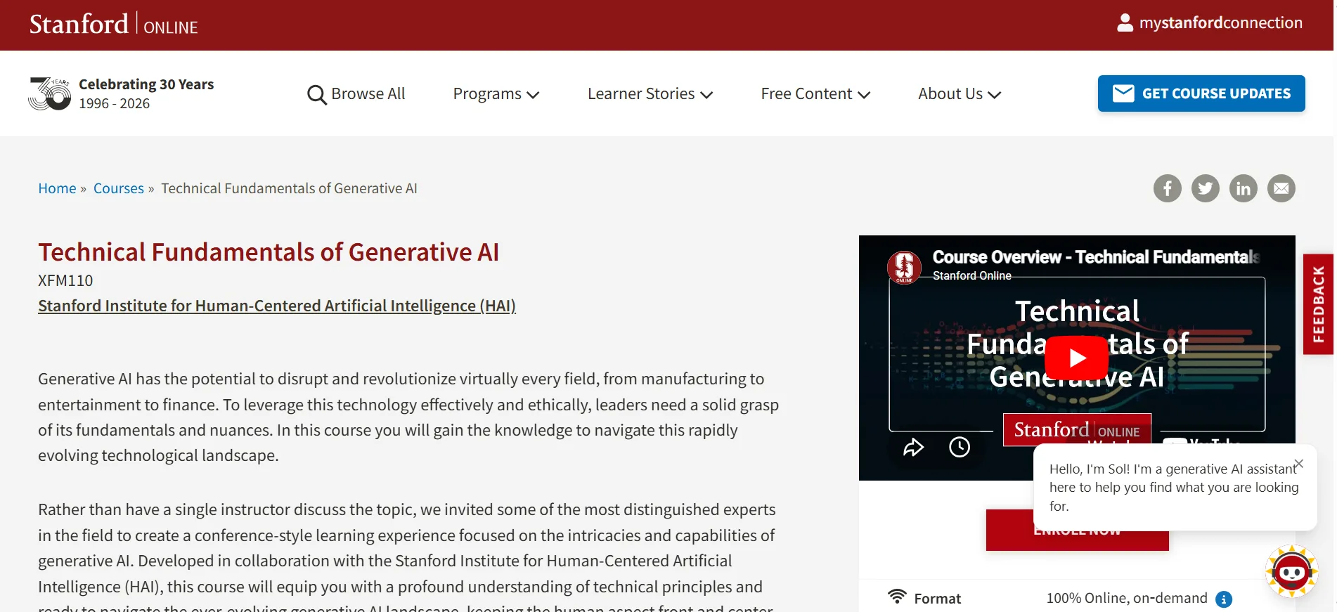1337x612 pixels.
Task: Share course via email icon
Action: pyautogui.click(x=1281, y=188)
